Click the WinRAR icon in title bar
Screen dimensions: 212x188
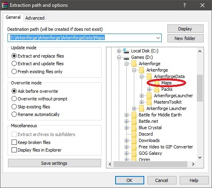pyautogui.click(x=4, y=5)
